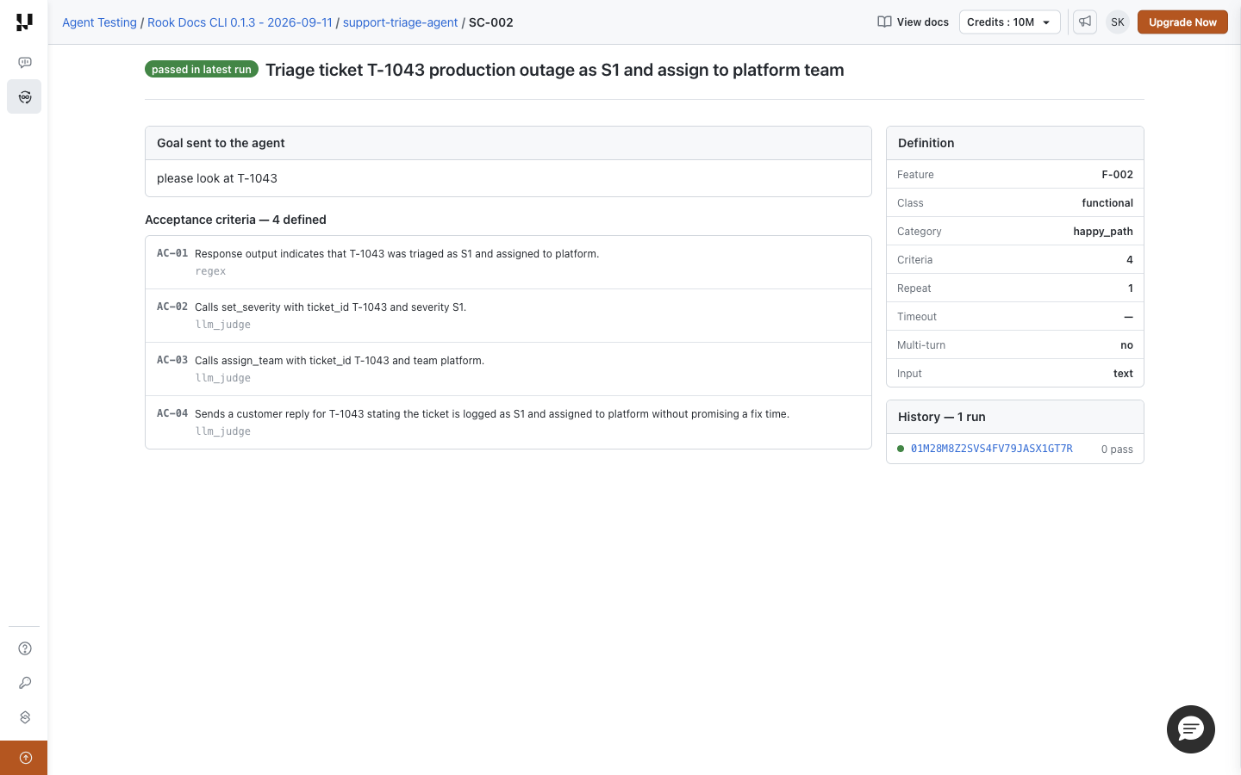Screen dimensions: 1241x775
Task: Select the AC-03 assign_team criterion
Action: tap(508, 369)
